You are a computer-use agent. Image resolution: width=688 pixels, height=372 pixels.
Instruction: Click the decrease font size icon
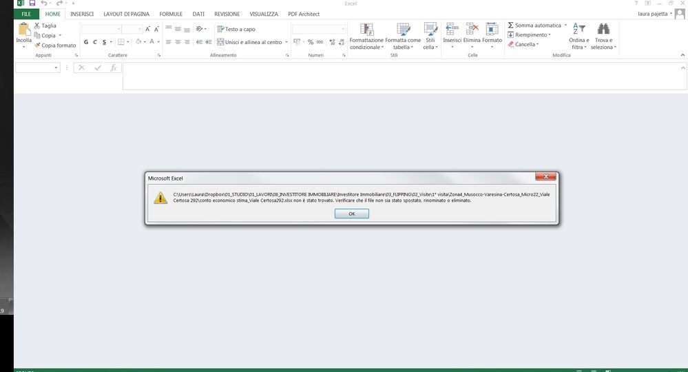[156, 29]
